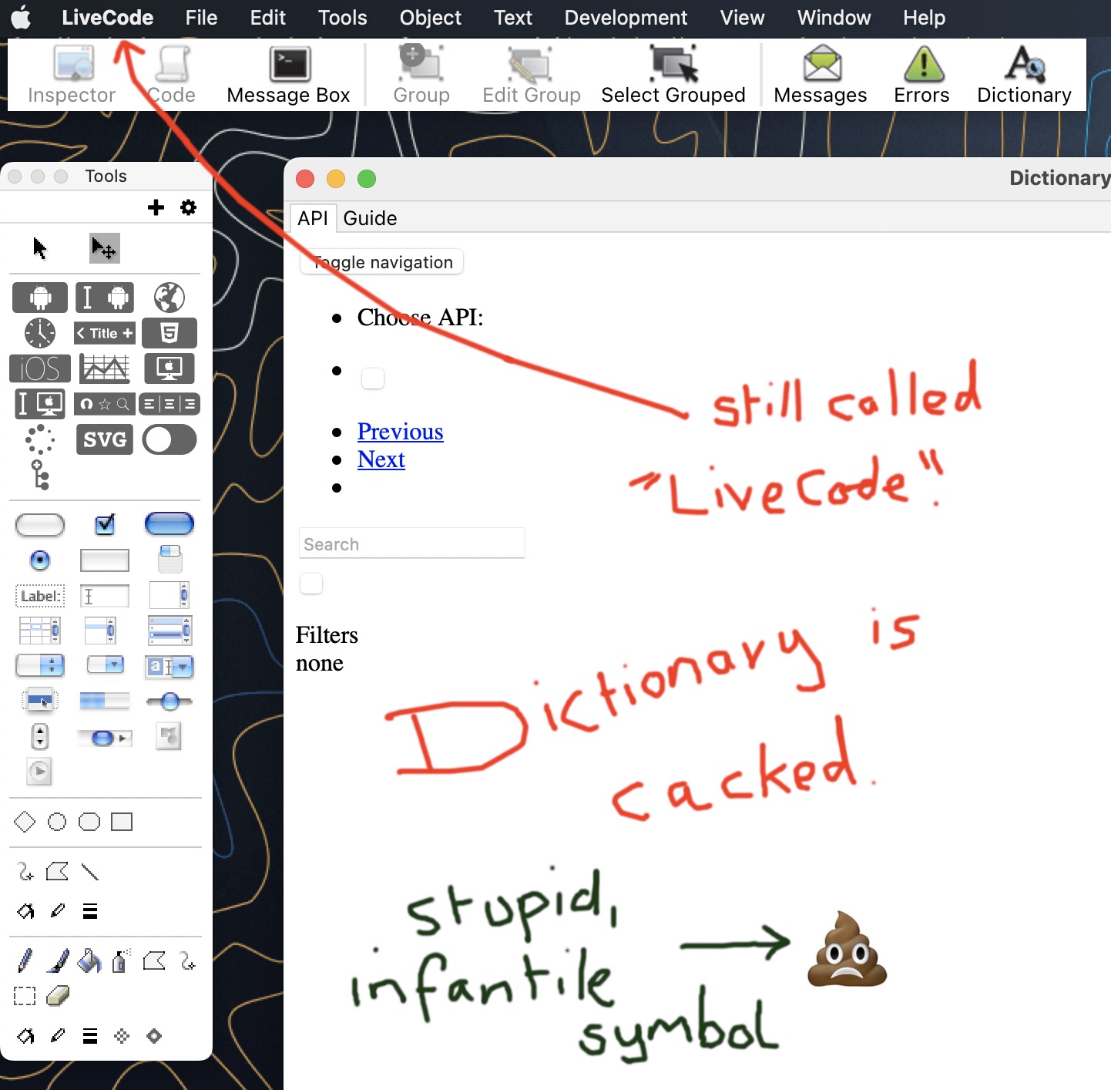Pick the table field control

click(40, 631)
